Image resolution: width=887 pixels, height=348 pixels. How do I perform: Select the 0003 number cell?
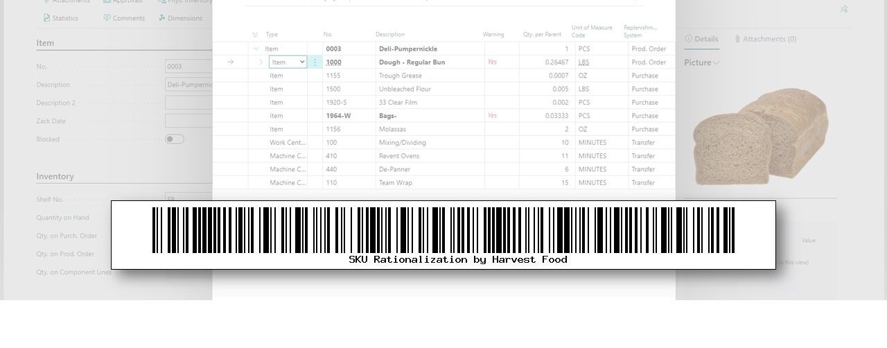click(x=349, y=49)
